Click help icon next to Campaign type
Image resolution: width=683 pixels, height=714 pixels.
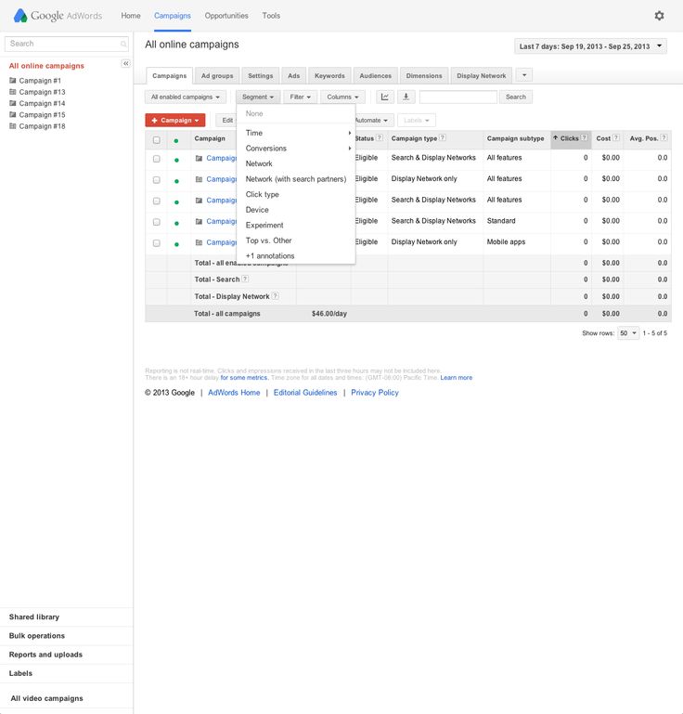coord(443,138)
